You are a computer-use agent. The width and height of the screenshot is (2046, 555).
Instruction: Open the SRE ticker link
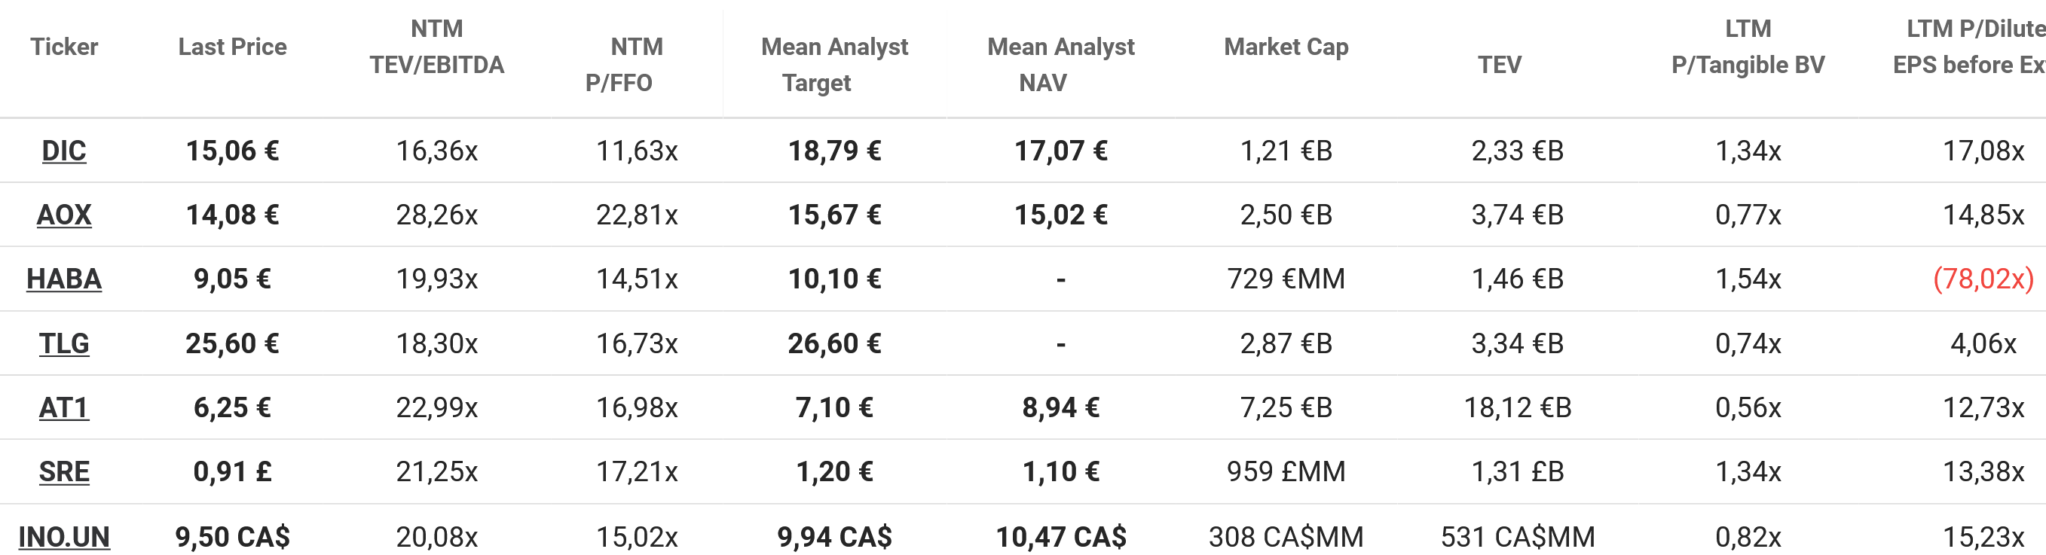63,472
